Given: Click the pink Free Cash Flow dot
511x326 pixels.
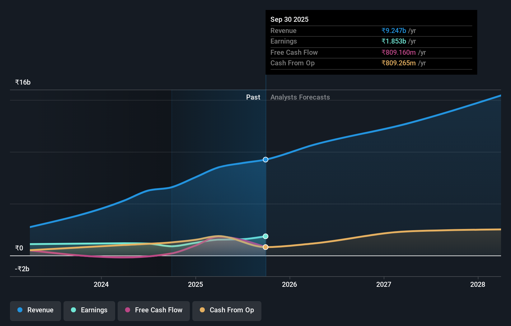Looking at the screenshot, I should tap(128, 310).
